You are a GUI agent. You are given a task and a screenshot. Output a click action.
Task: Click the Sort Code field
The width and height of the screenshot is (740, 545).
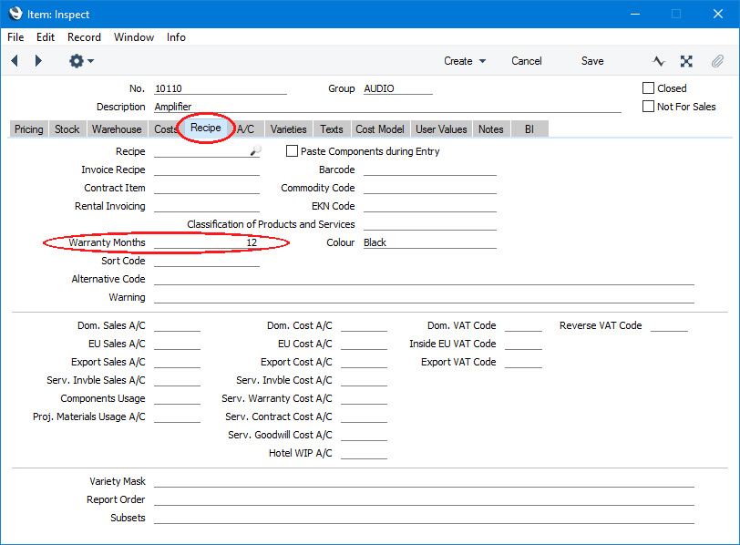(x=207, y=261)
